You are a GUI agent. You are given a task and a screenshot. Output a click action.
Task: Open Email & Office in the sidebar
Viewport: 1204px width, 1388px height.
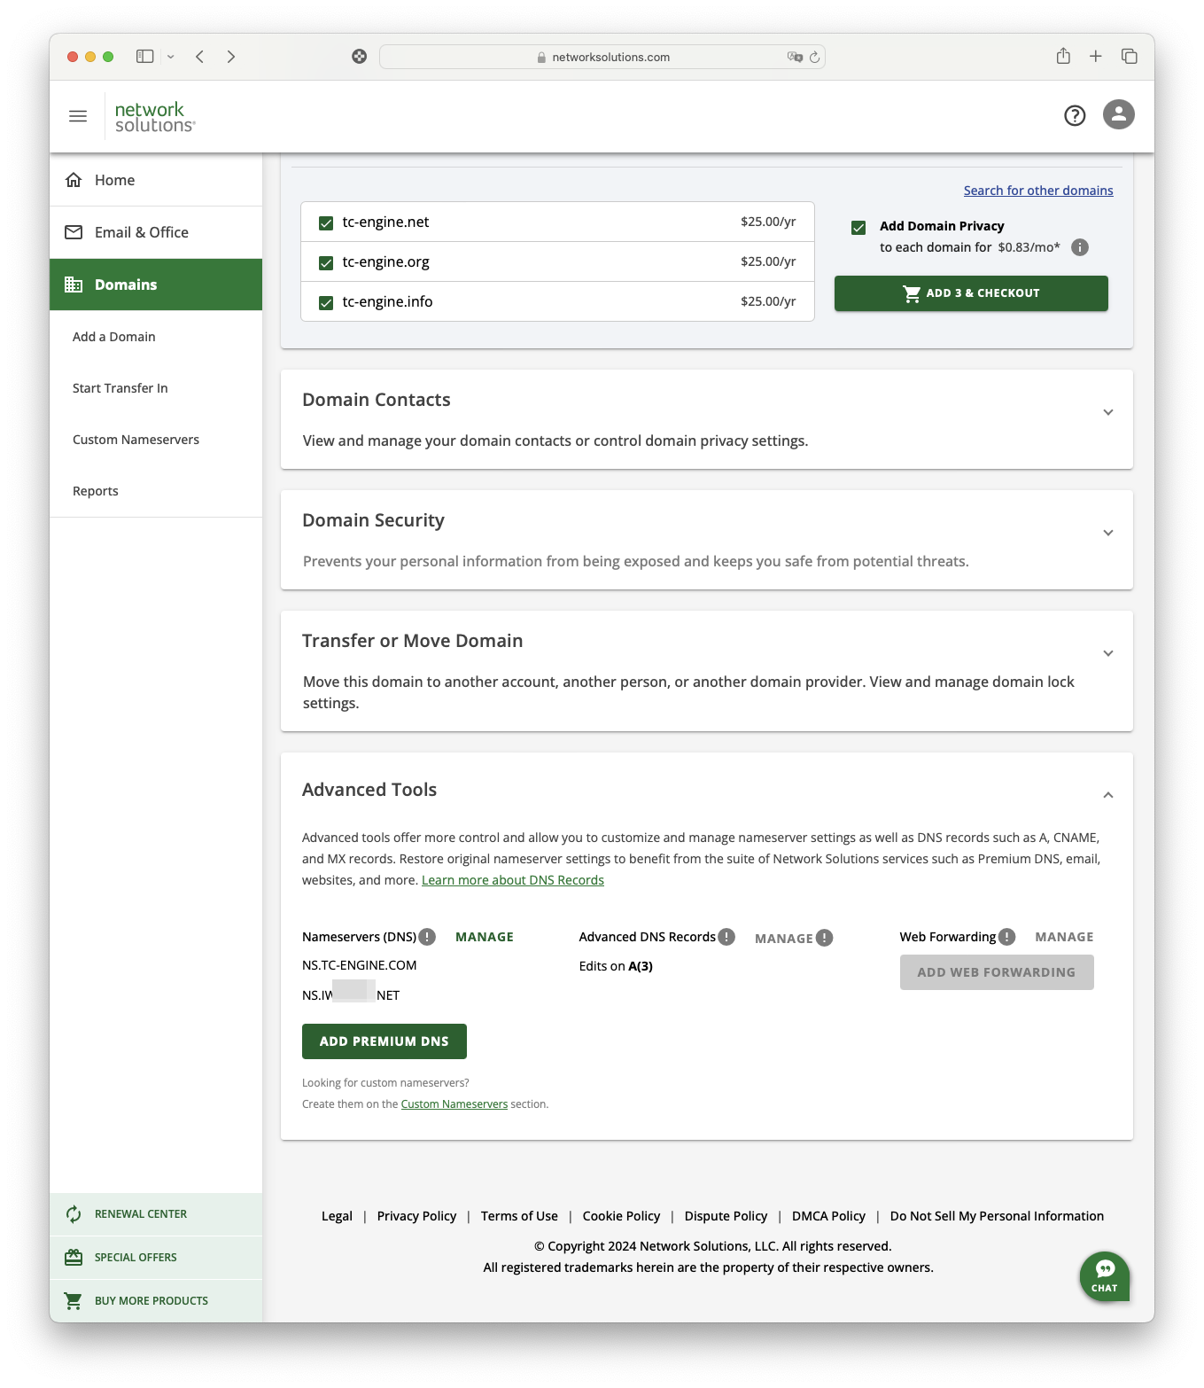(156, 232)
